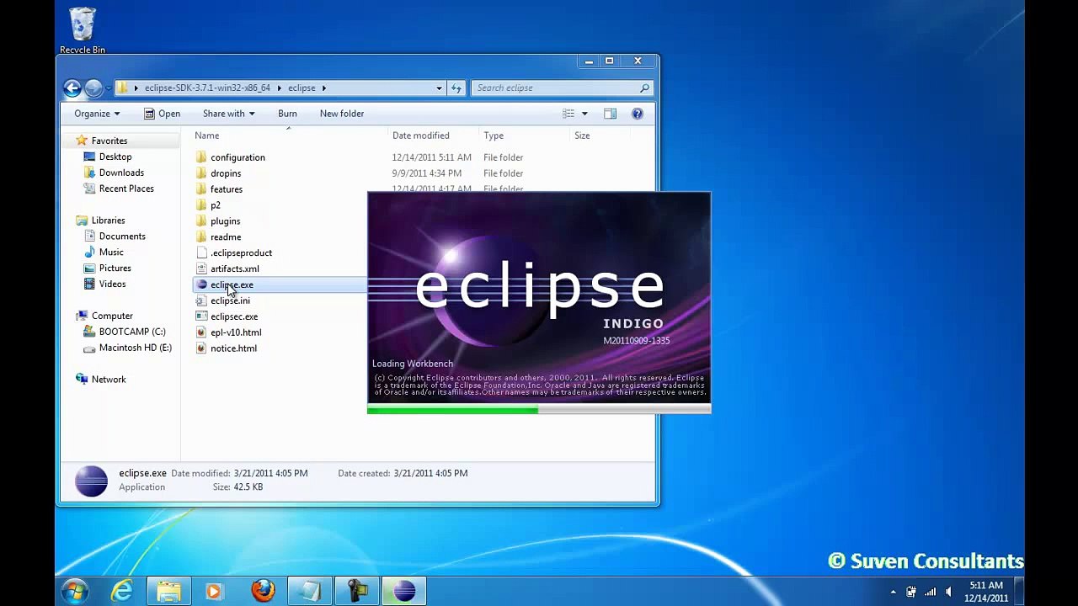Viewport: 1078px width, 606px height.
Task: Open the Pictures library
Action: [115, 268]
